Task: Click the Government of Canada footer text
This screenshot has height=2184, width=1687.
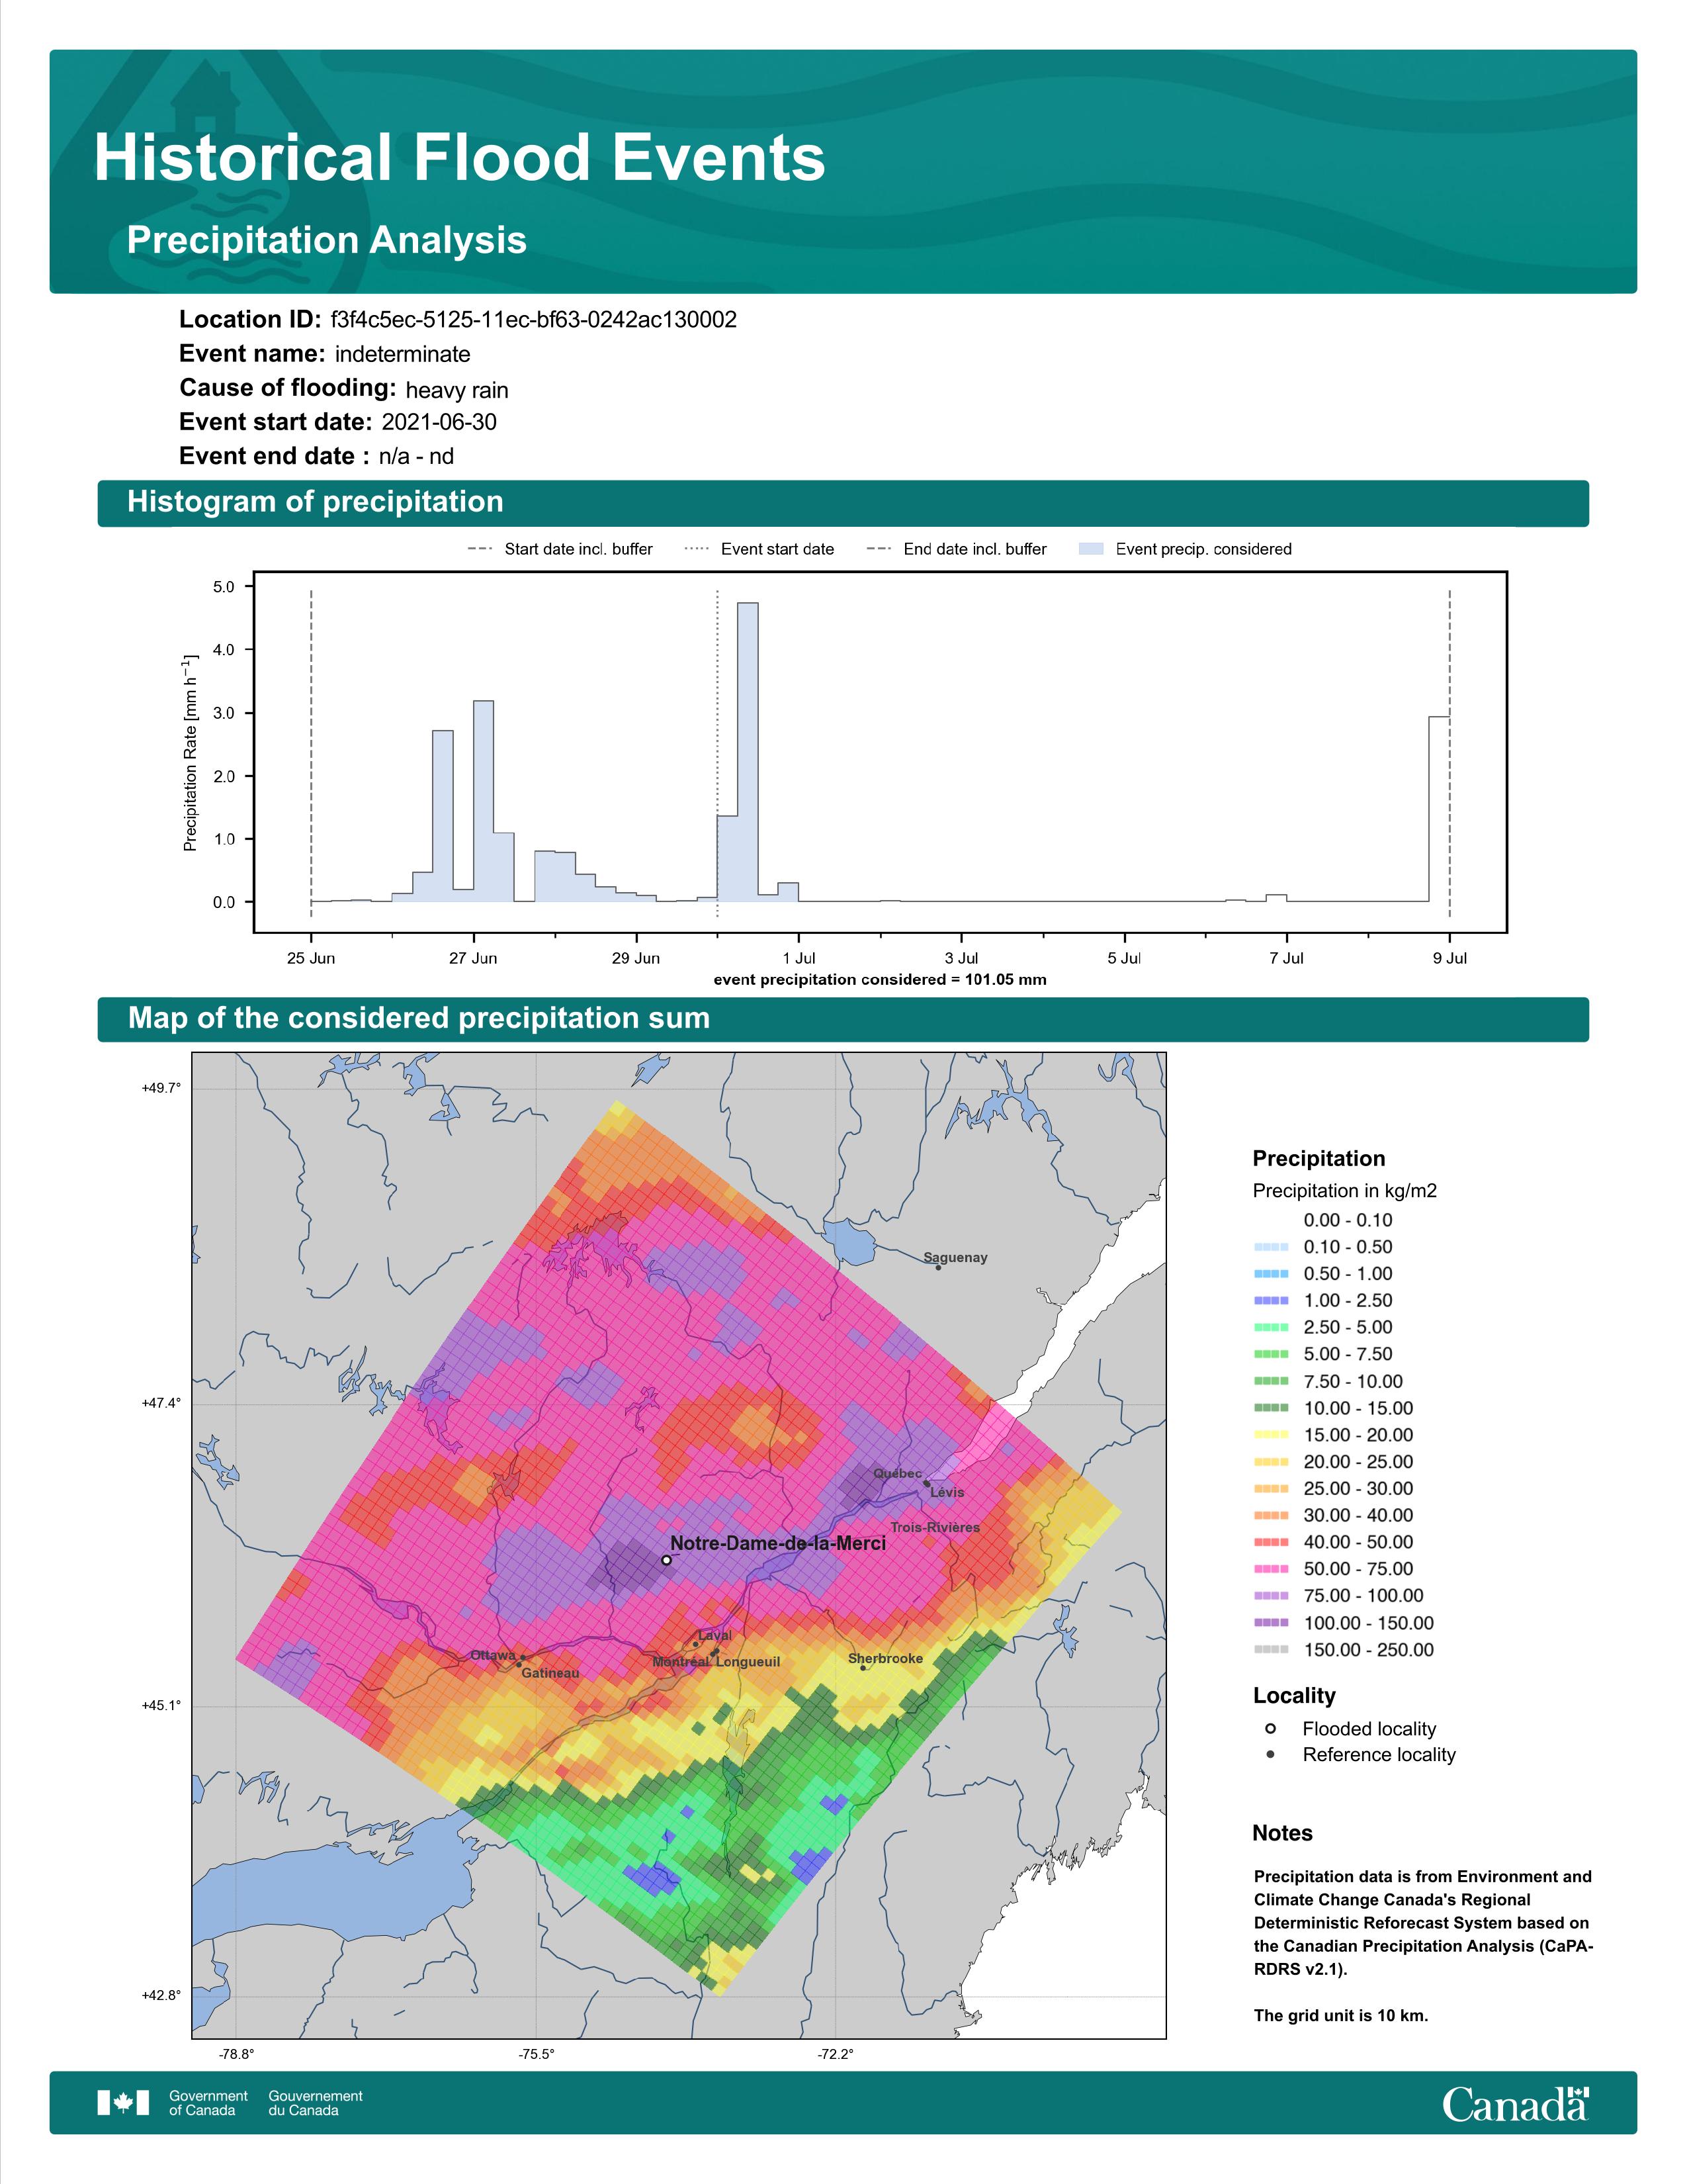Action: coord(208,2102)
